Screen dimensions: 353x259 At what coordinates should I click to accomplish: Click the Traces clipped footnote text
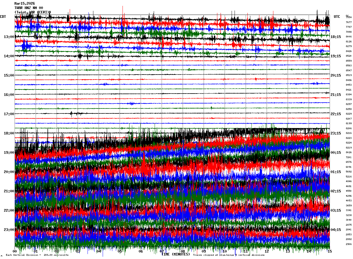tap(229, 255)
